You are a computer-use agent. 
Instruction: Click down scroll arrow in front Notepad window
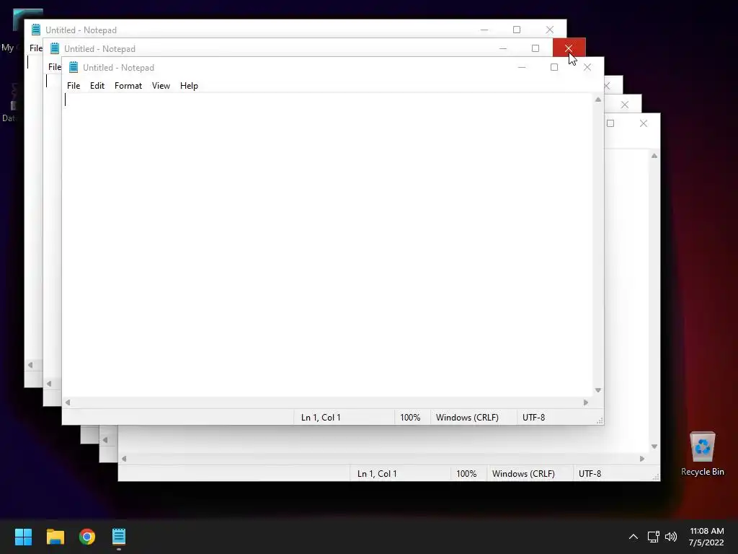click(x=597, y=390)
